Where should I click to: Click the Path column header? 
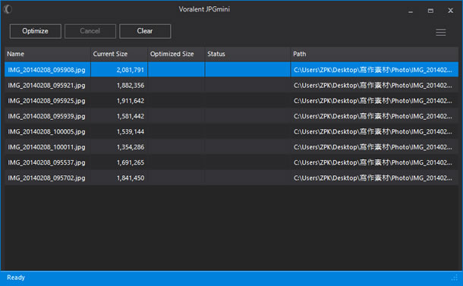coord(374,54)
